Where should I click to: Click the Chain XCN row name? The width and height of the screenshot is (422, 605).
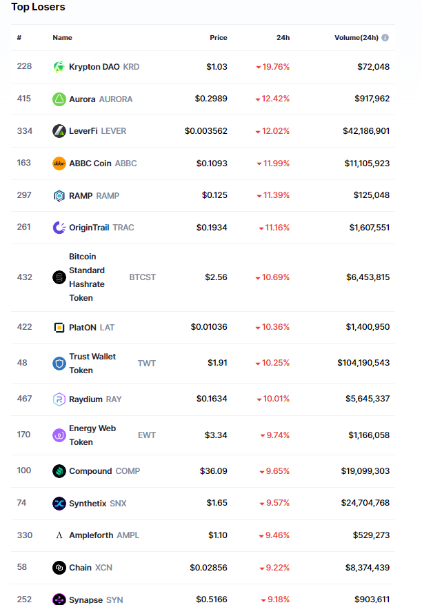[81, 568]
